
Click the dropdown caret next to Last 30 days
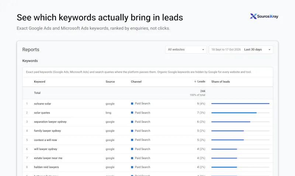269,50
